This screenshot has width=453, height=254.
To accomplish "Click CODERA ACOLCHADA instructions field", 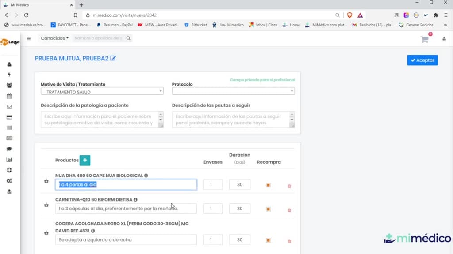I will pyautogui.click(x=126, y=239).
